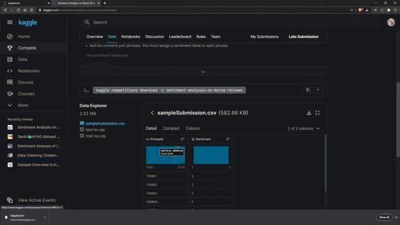The width and height of the screenshot is (400, 225).
Task: Copy the API command to clipboard
Action: point(308,90)
